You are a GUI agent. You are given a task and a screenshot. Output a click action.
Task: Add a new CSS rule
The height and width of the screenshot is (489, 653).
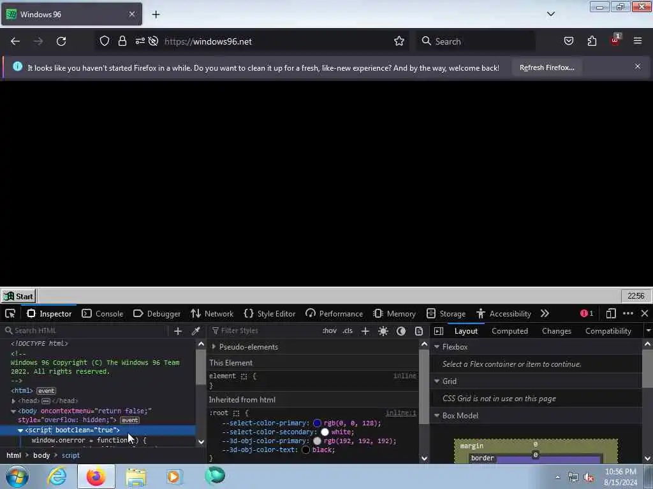[365, 331]
